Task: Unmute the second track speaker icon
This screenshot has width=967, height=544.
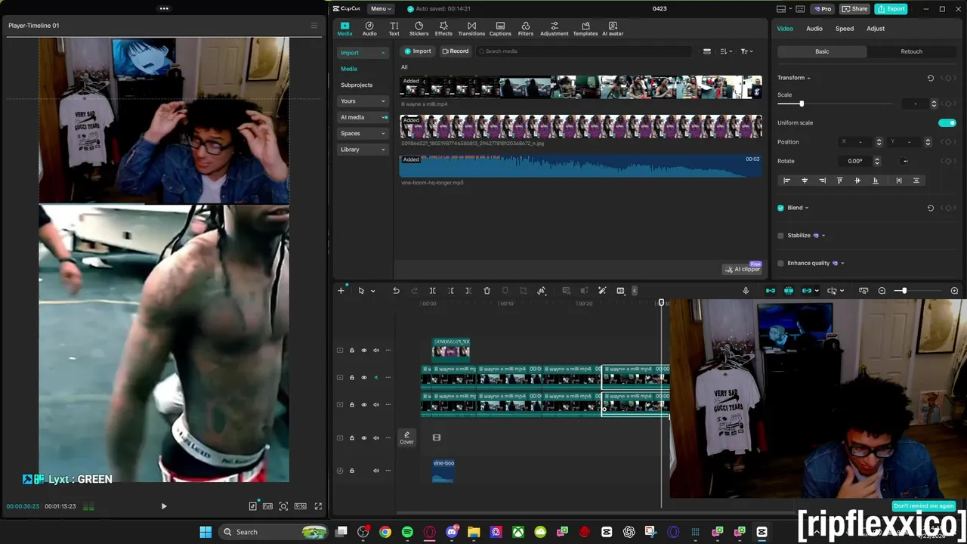Action: pos(375,377)
